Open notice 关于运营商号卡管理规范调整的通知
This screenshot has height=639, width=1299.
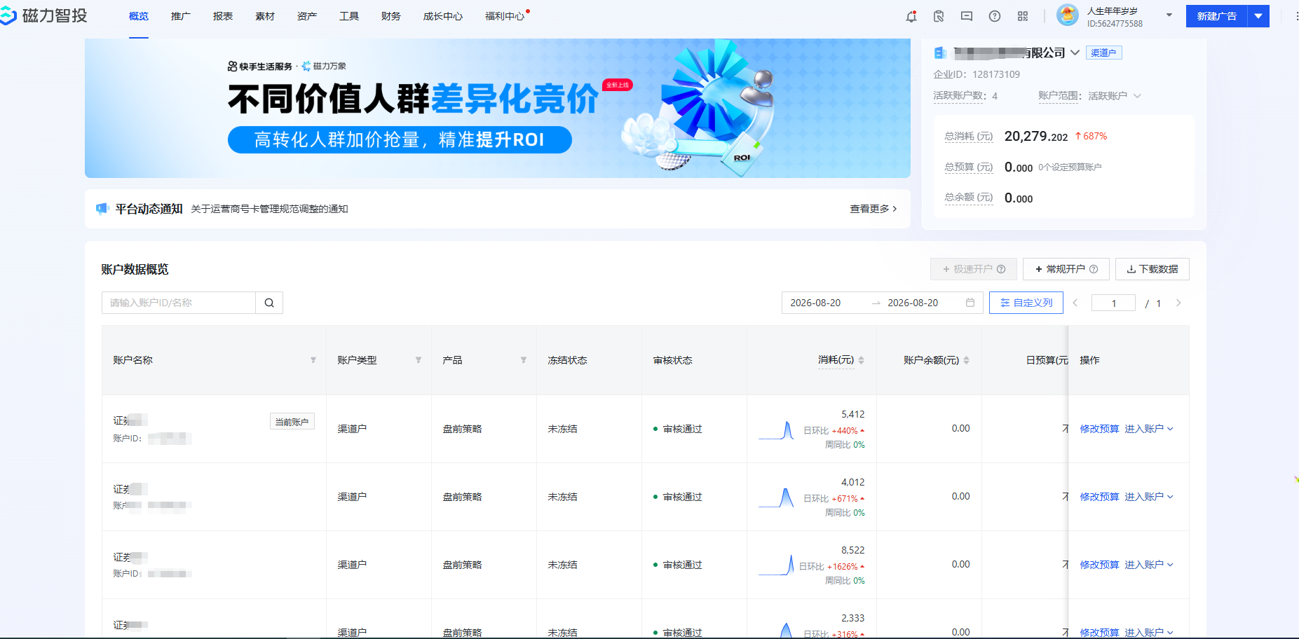(269, 209)
